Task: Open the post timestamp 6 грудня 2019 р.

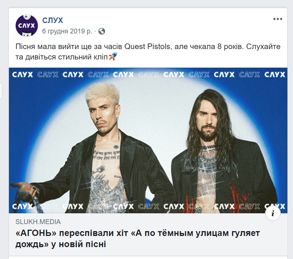Action: click(67, 31)
